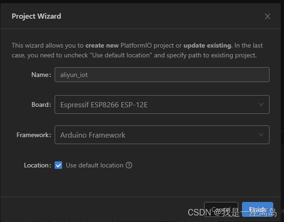Click the "Use default location" label text
This screenshot has height=222, width=284.
[94, 165]
